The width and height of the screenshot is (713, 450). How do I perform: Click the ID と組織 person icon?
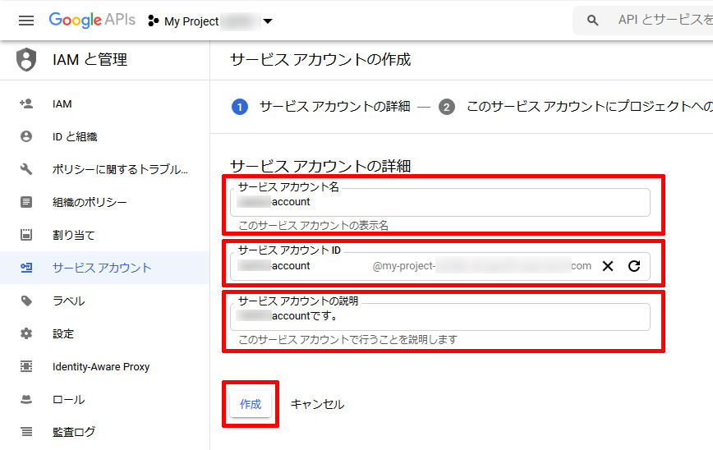26,136
